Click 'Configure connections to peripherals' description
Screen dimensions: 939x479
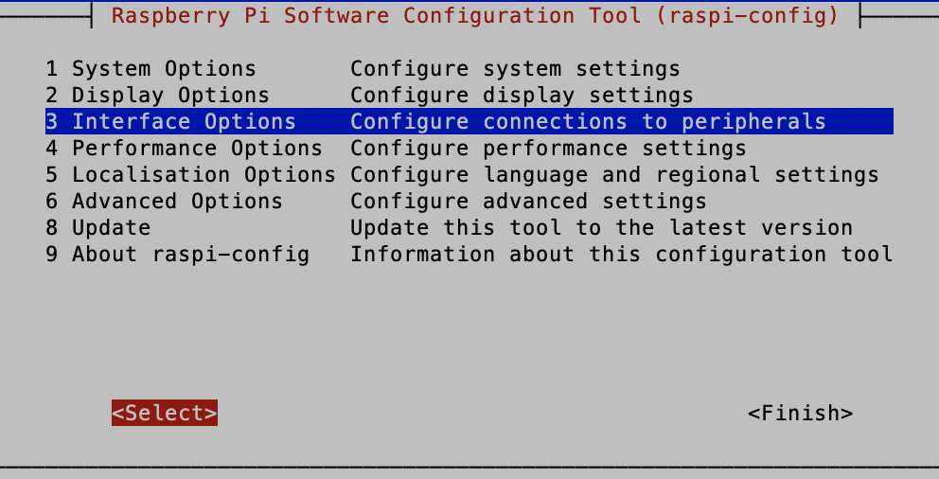588,122
